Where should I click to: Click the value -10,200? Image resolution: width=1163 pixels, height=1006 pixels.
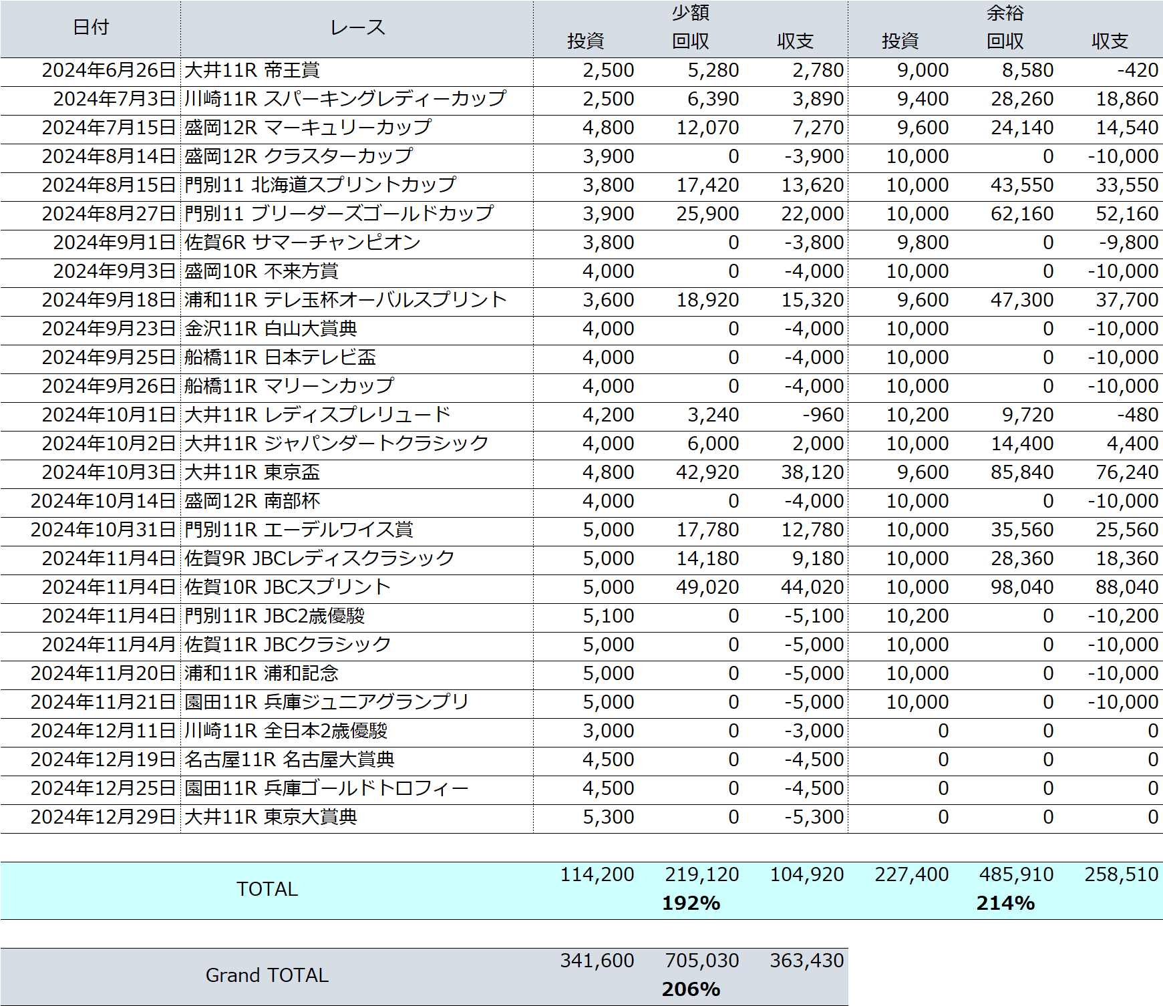click(1124, 616)
